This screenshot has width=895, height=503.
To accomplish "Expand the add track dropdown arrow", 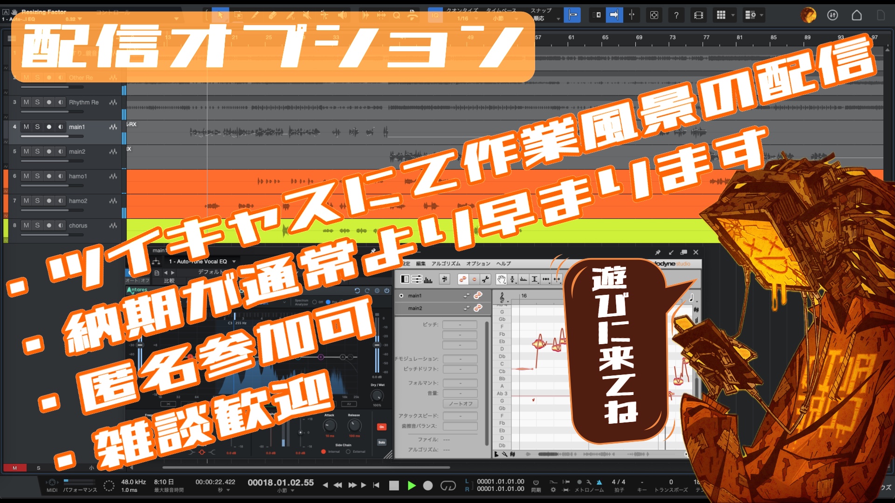I will tap(762, 15).
